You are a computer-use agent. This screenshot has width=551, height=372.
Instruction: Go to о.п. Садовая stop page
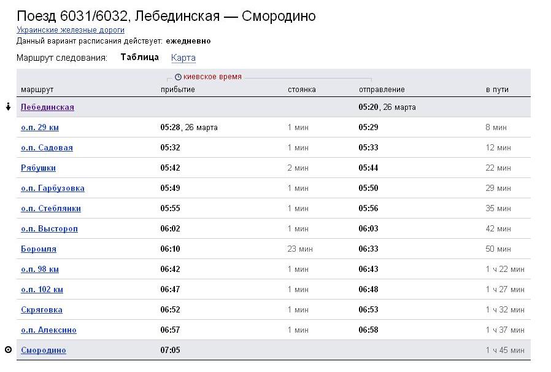[x=47, y=147]
